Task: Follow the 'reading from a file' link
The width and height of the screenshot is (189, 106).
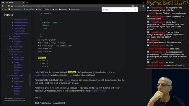Action: tap(43, 75)
